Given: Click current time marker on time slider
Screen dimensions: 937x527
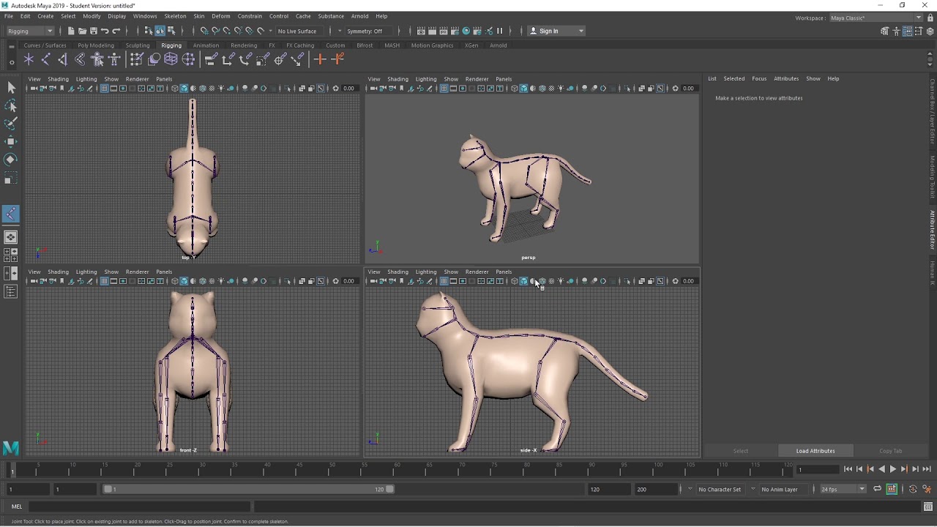Looking at the screenshot, I should (x=12, y=470).
